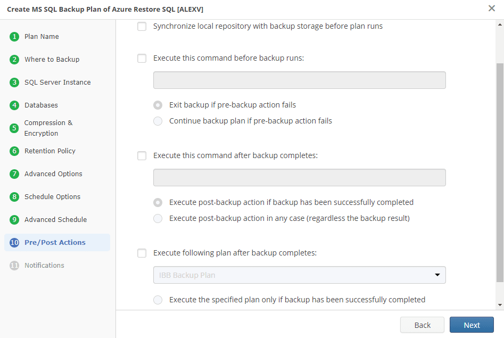The height and width of the screenshot is (338, 504).
Task: Jump to the Databases step
Action: 41,105
